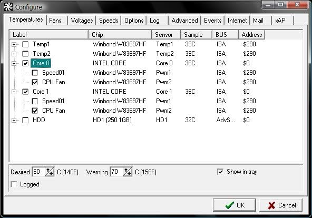Click the Chip column header

[x=120, y=35]
